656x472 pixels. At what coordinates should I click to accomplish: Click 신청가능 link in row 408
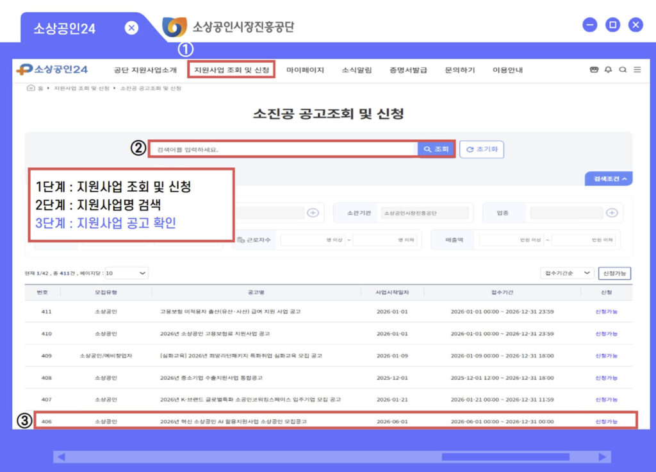point(607,378)
